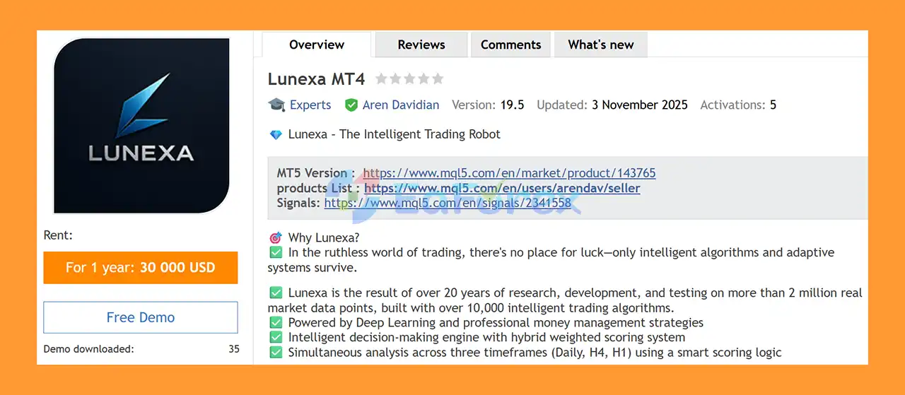
Task: Click checkmark beside Powered by Deep Learning
Action: (276, 323)
